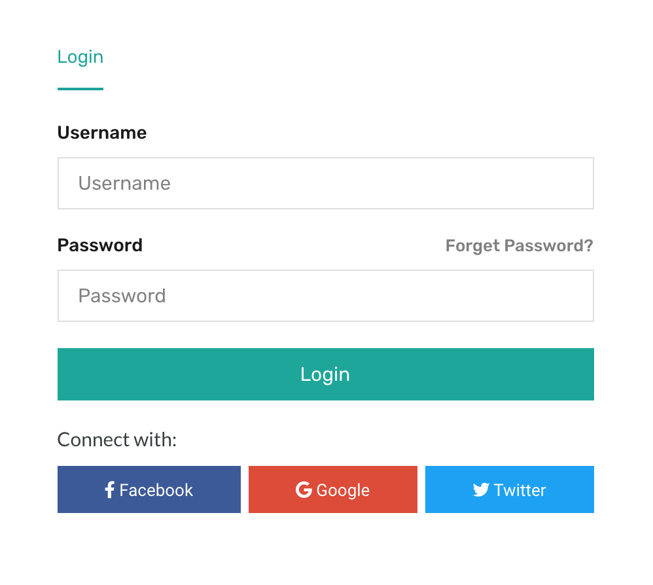The width and height of the screenshot is (653, 585).
Task: Click the Facebook 'f' logo icon
Action: 109,489
